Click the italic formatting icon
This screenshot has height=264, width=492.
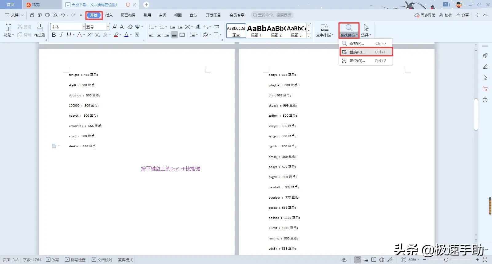[61, 35]
